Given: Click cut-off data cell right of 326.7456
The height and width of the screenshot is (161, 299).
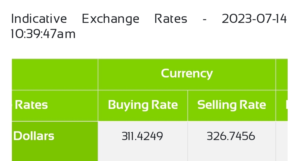Looking at the screenshot, I should tap(282, 141).
